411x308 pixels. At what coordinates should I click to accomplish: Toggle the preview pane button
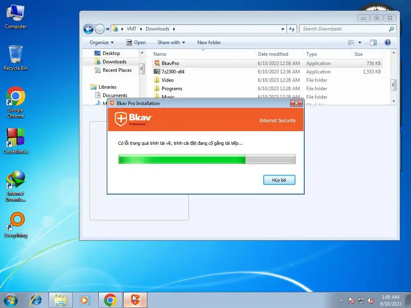tap(373, 43)
